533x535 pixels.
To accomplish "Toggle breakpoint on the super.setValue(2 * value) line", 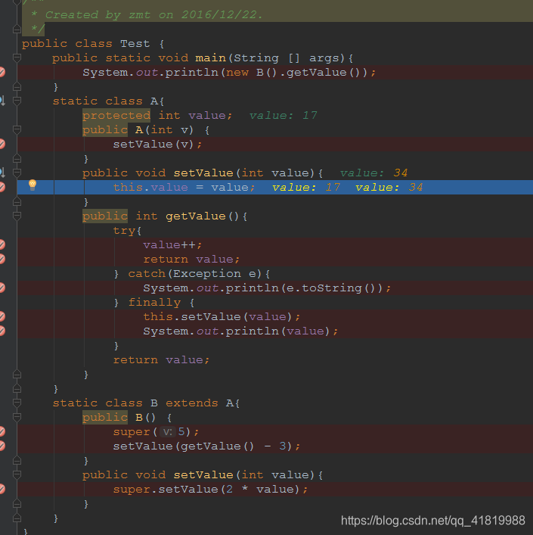I will coord(2,490).
